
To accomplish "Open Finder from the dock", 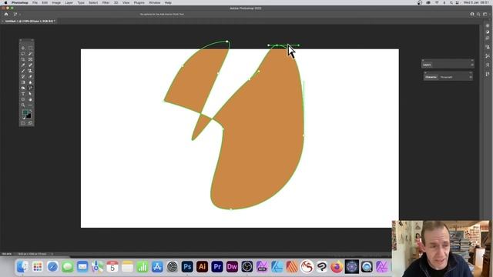I will 22,267.
